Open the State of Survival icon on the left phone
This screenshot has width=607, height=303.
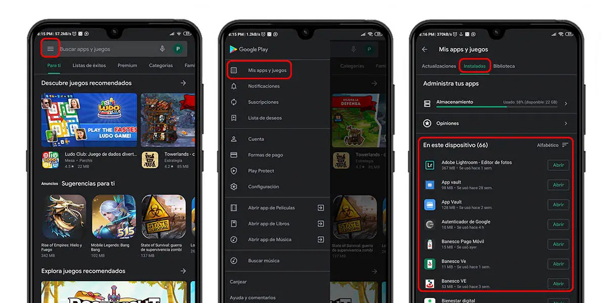[x=163, y=217]
